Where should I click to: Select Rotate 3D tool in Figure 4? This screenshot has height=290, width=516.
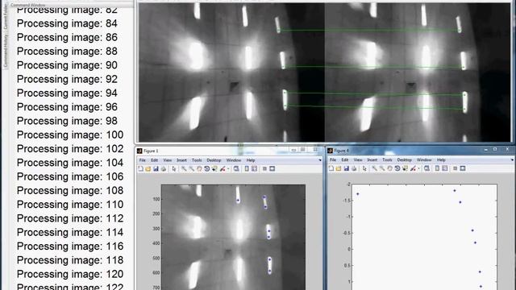click(397, 168)
